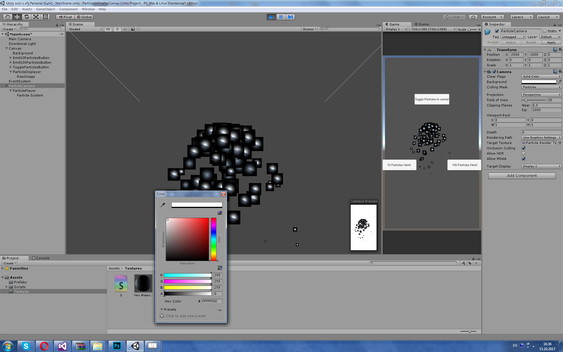This screenshot has width=563, height=352.
Task: Toggle Occlusion Culling checkbox
Action: pos(523,148)
